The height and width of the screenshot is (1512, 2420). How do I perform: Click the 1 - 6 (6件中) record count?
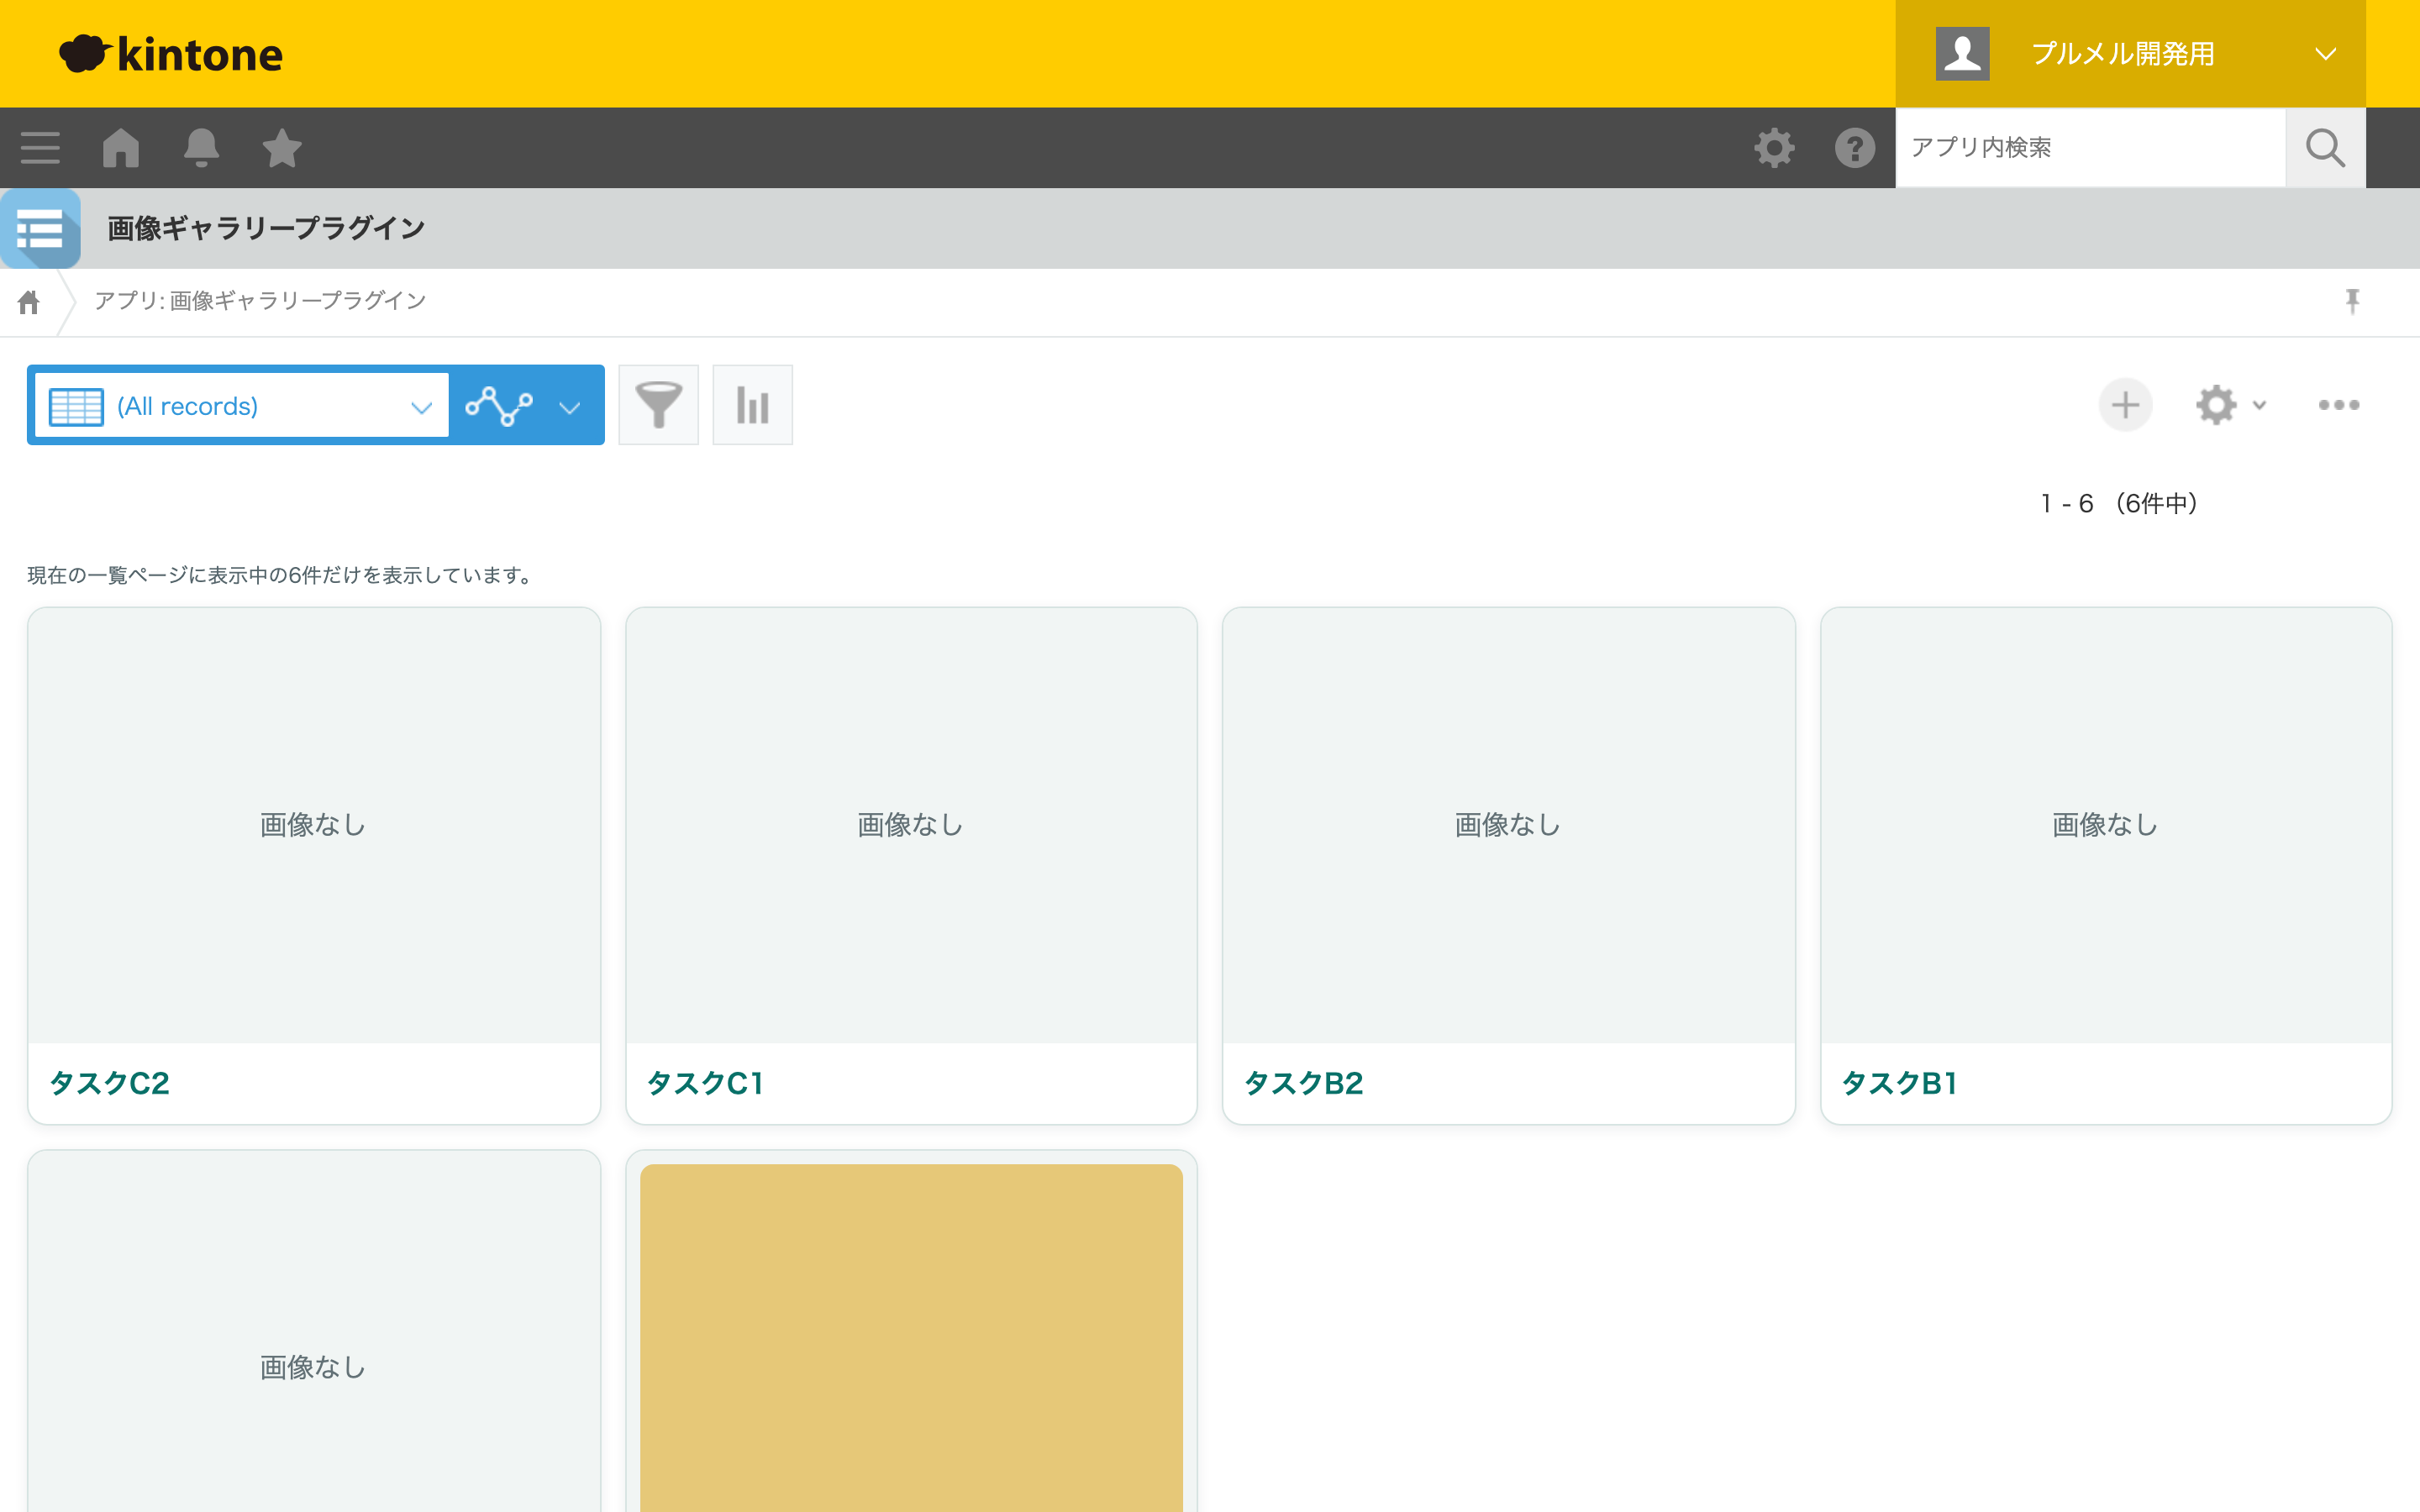coord(2120,503)
